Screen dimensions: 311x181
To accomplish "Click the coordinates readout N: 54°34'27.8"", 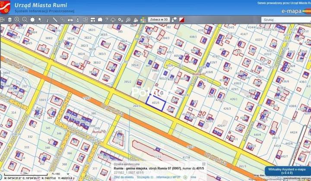I will (x=14, y=178).
